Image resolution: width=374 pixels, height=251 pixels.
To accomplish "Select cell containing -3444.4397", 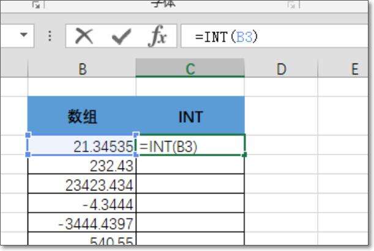I will coord(82,222).
